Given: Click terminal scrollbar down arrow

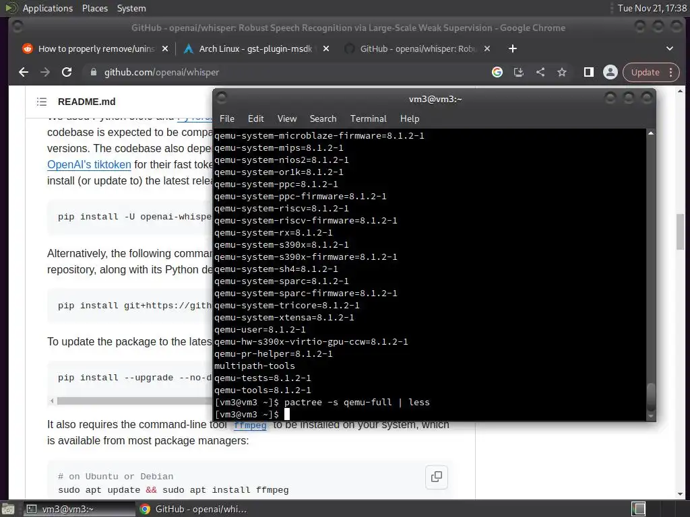Looking at the screenshot, I should point(651,416).
